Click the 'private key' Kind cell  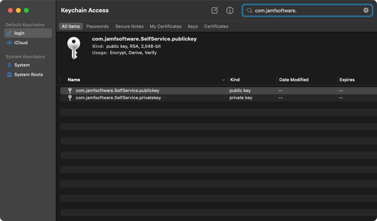pyautogui.click(x=241, y=98)
